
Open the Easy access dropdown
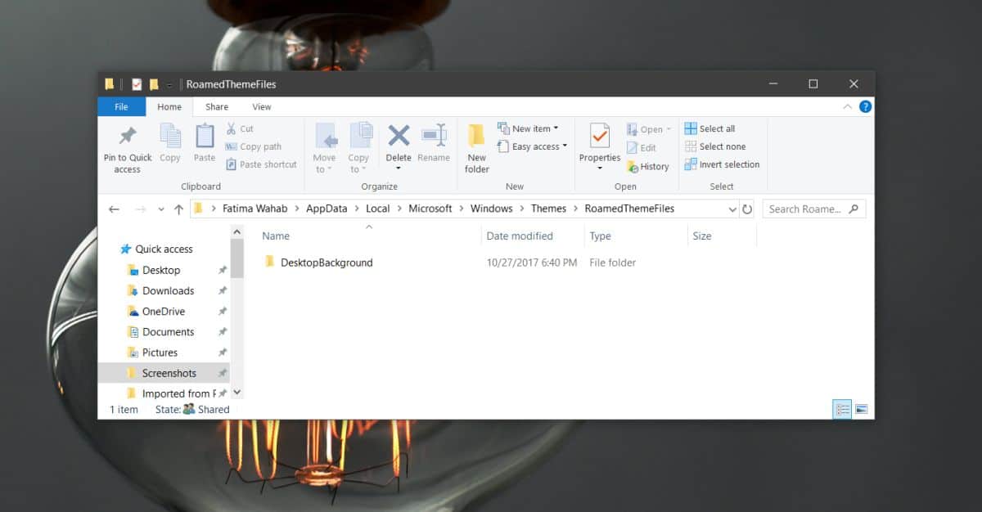tap(532, 146)
